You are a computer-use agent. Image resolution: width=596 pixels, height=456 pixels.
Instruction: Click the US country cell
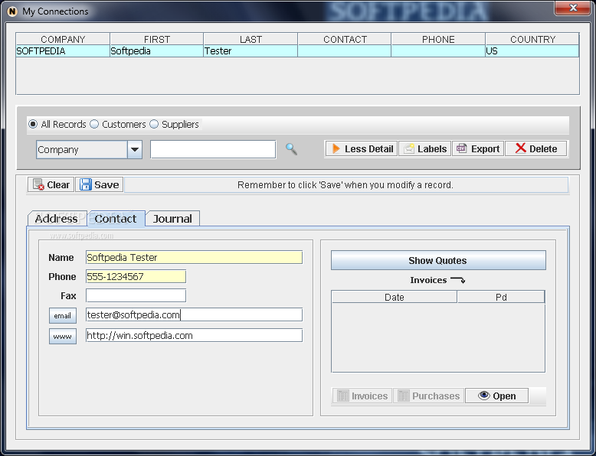(532, 50)
